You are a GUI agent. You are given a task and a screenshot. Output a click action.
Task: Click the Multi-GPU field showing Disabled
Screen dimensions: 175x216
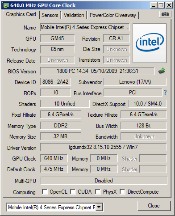pyautogui.click(x=104, y=181)
